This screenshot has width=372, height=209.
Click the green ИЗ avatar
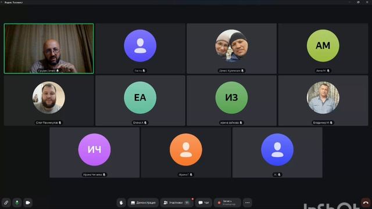231,98
